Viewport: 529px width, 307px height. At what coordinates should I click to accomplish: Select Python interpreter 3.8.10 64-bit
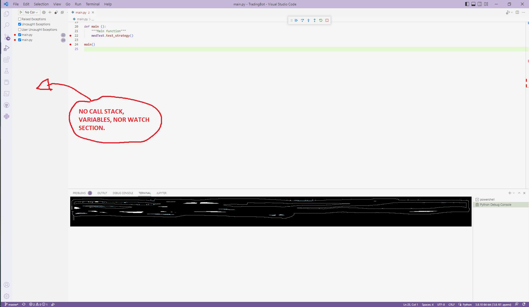[x=493, y=304]
